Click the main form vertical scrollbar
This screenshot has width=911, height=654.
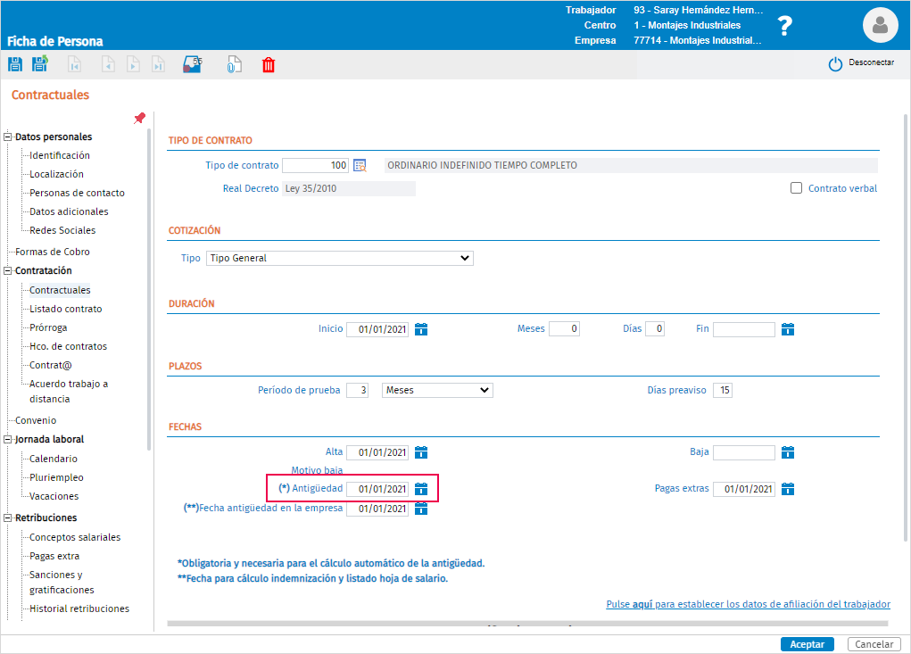[905, 328]
